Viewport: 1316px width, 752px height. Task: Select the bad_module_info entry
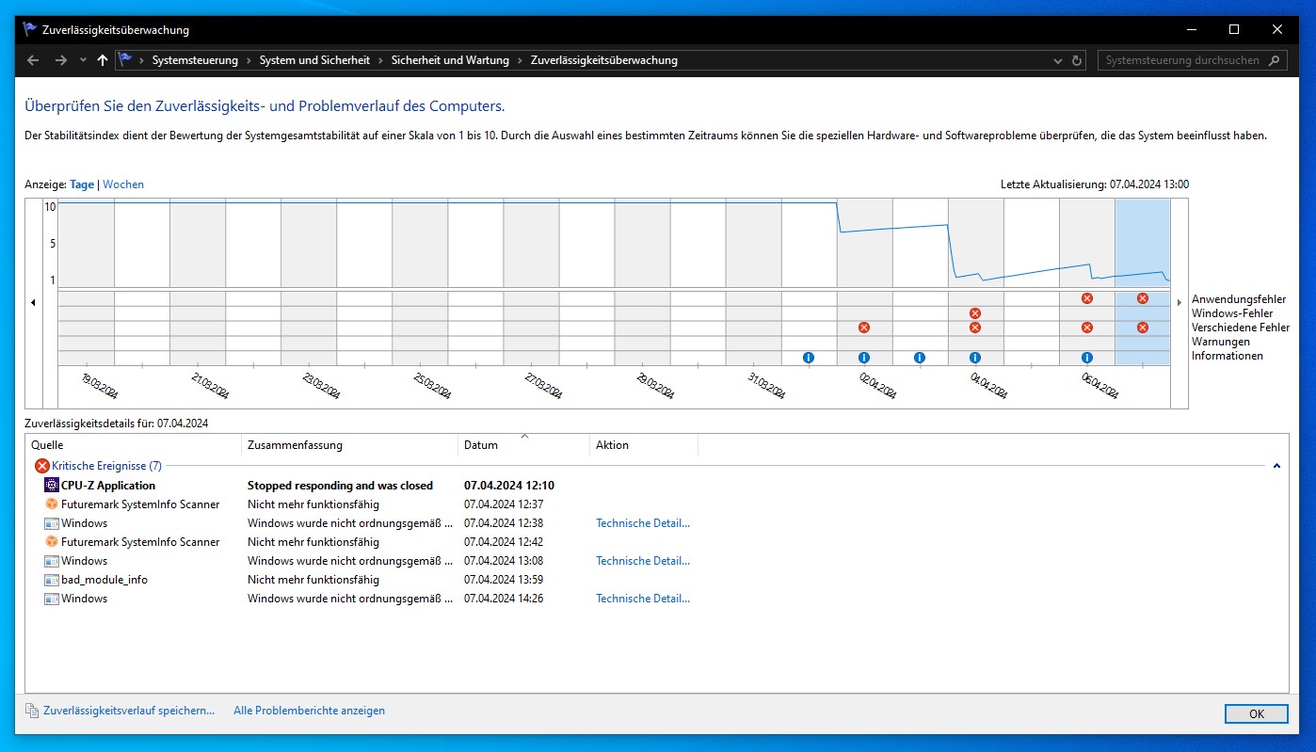tap(104, 580)
